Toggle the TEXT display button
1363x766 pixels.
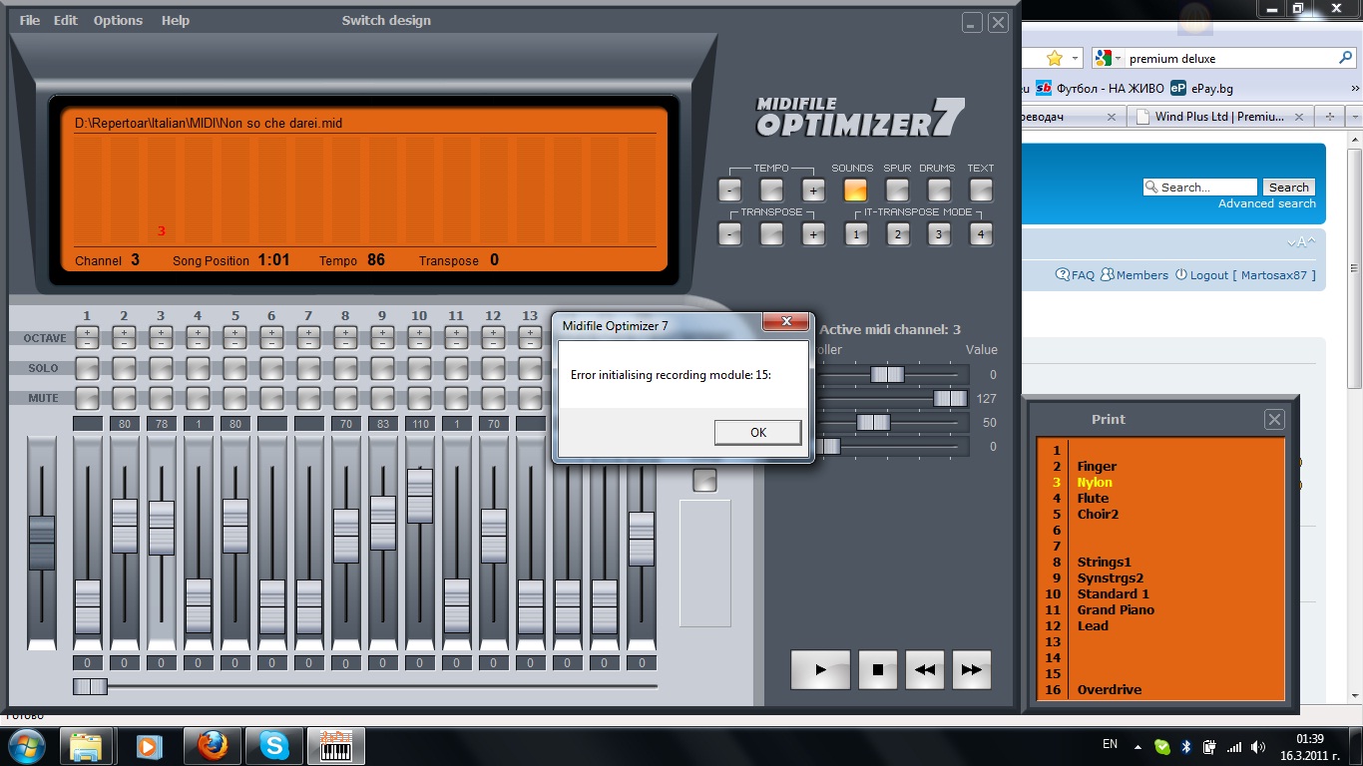pyautogui.click(x=981, y=190)
